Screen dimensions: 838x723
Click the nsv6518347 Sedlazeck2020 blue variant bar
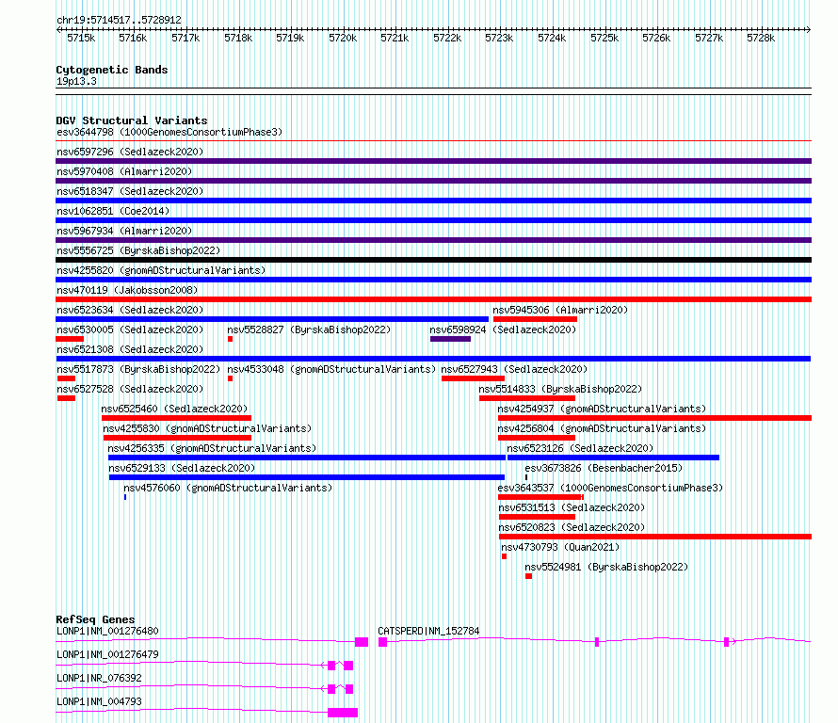(x=433, y=201)
